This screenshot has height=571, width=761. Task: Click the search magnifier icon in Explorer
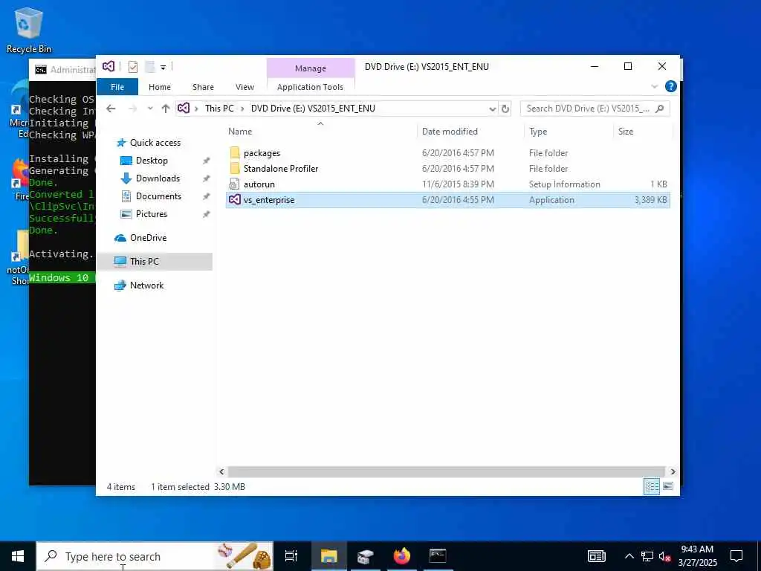pos(660,109)
